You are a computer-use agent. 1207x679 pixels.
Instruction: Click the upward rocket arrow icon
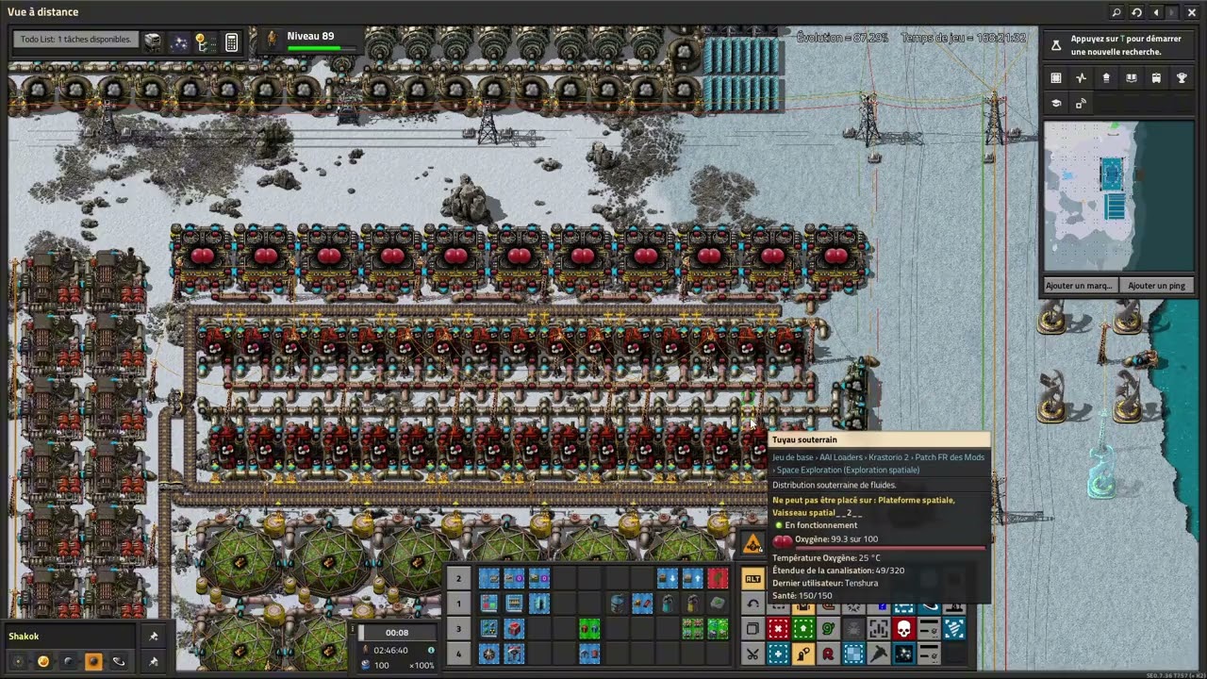(1106, 77)
